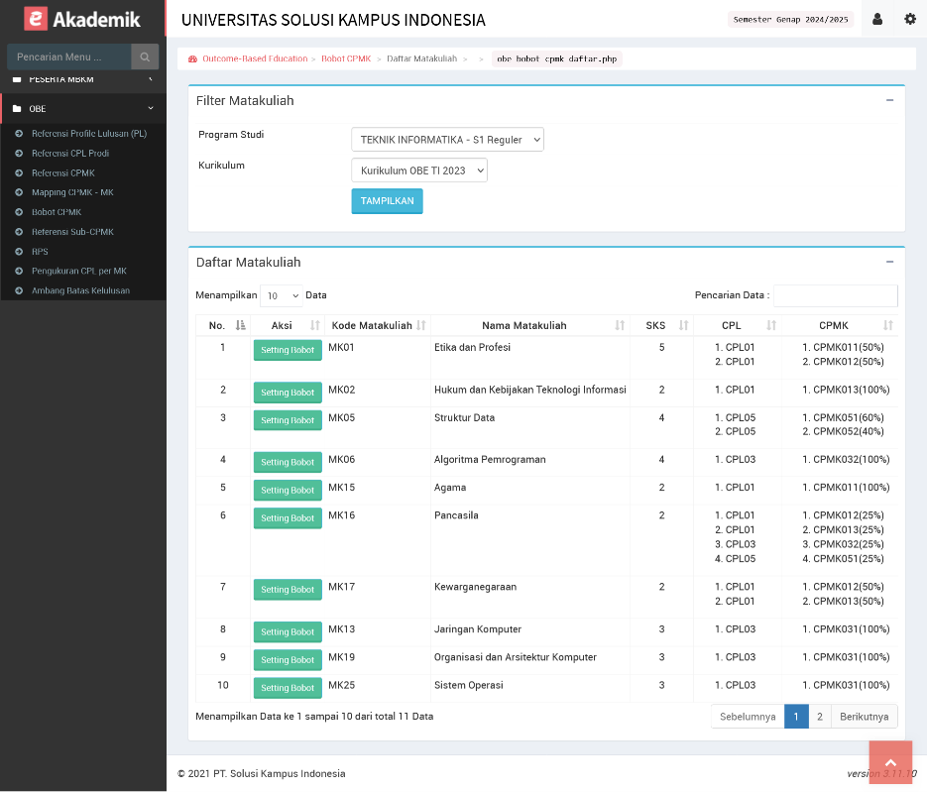This screenshot has width=927, height=792.
Task: Open the Program Studi dropdown
Action: 447,140
